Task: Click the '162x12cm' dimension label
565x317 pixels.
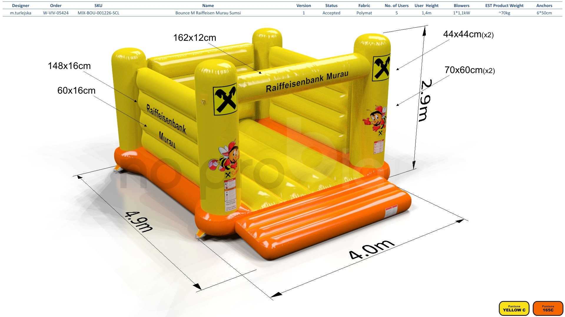Action: click(195, 38)
